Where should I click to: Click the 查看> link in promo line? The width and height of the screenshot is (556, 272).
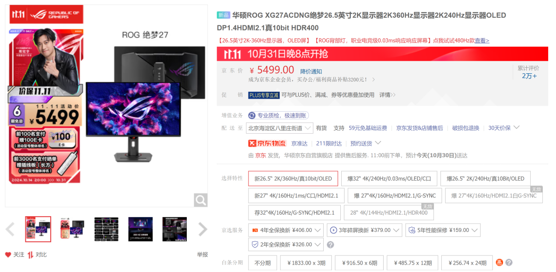tap(482, 41)
